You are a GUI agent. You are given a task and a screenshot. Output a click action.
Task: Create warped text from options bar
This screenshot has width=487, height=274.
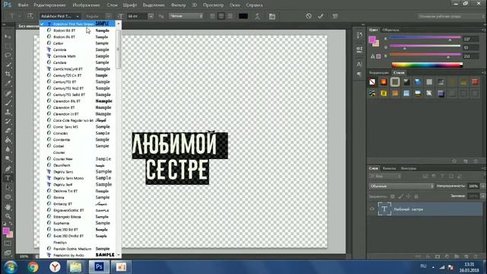(x=257, y=16)
